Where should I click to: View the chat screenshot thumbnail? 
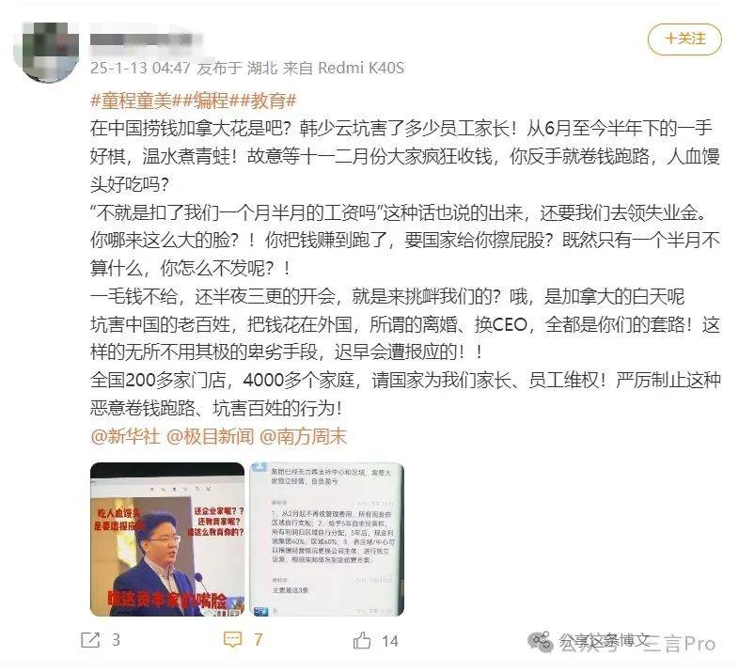(x=326, y=539)
